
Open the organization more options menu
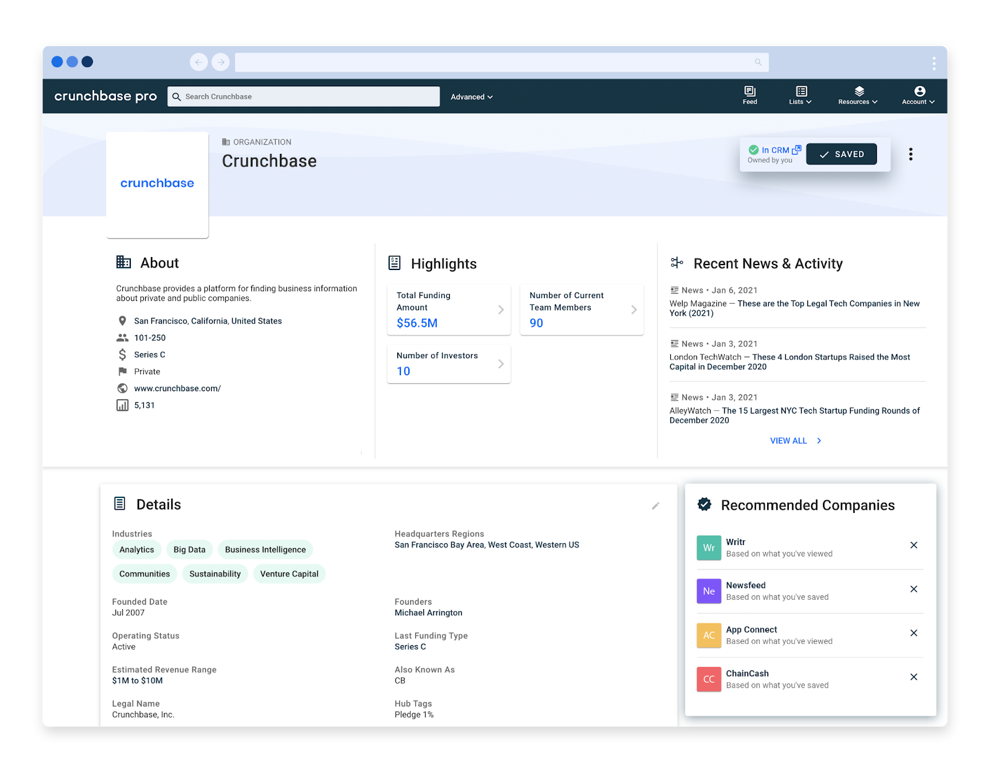(x=910, y=154)
